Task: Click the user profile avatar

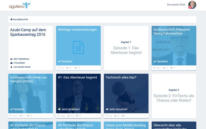Action: point(192,5)
